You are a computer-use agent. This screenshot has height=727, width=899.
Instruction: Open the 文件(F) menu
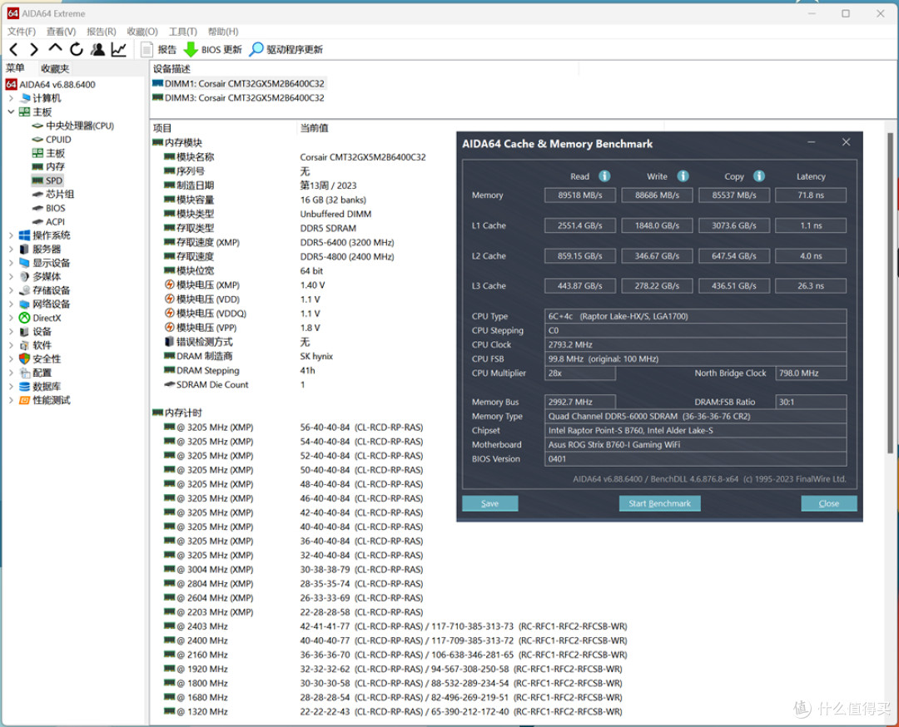coord(21,32)
